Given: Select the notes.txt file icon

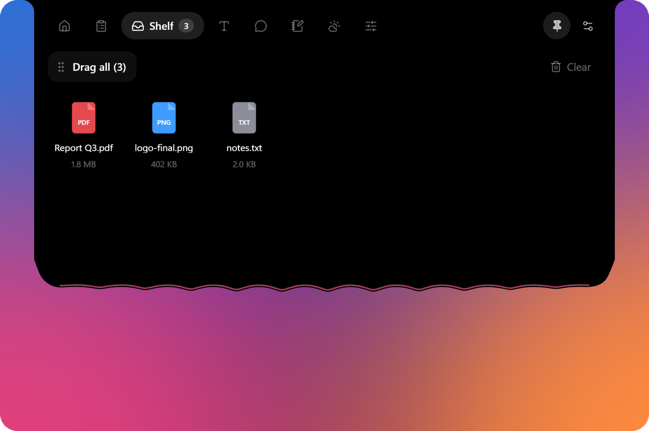Looking at the screenshot, I should coord(244,118).
